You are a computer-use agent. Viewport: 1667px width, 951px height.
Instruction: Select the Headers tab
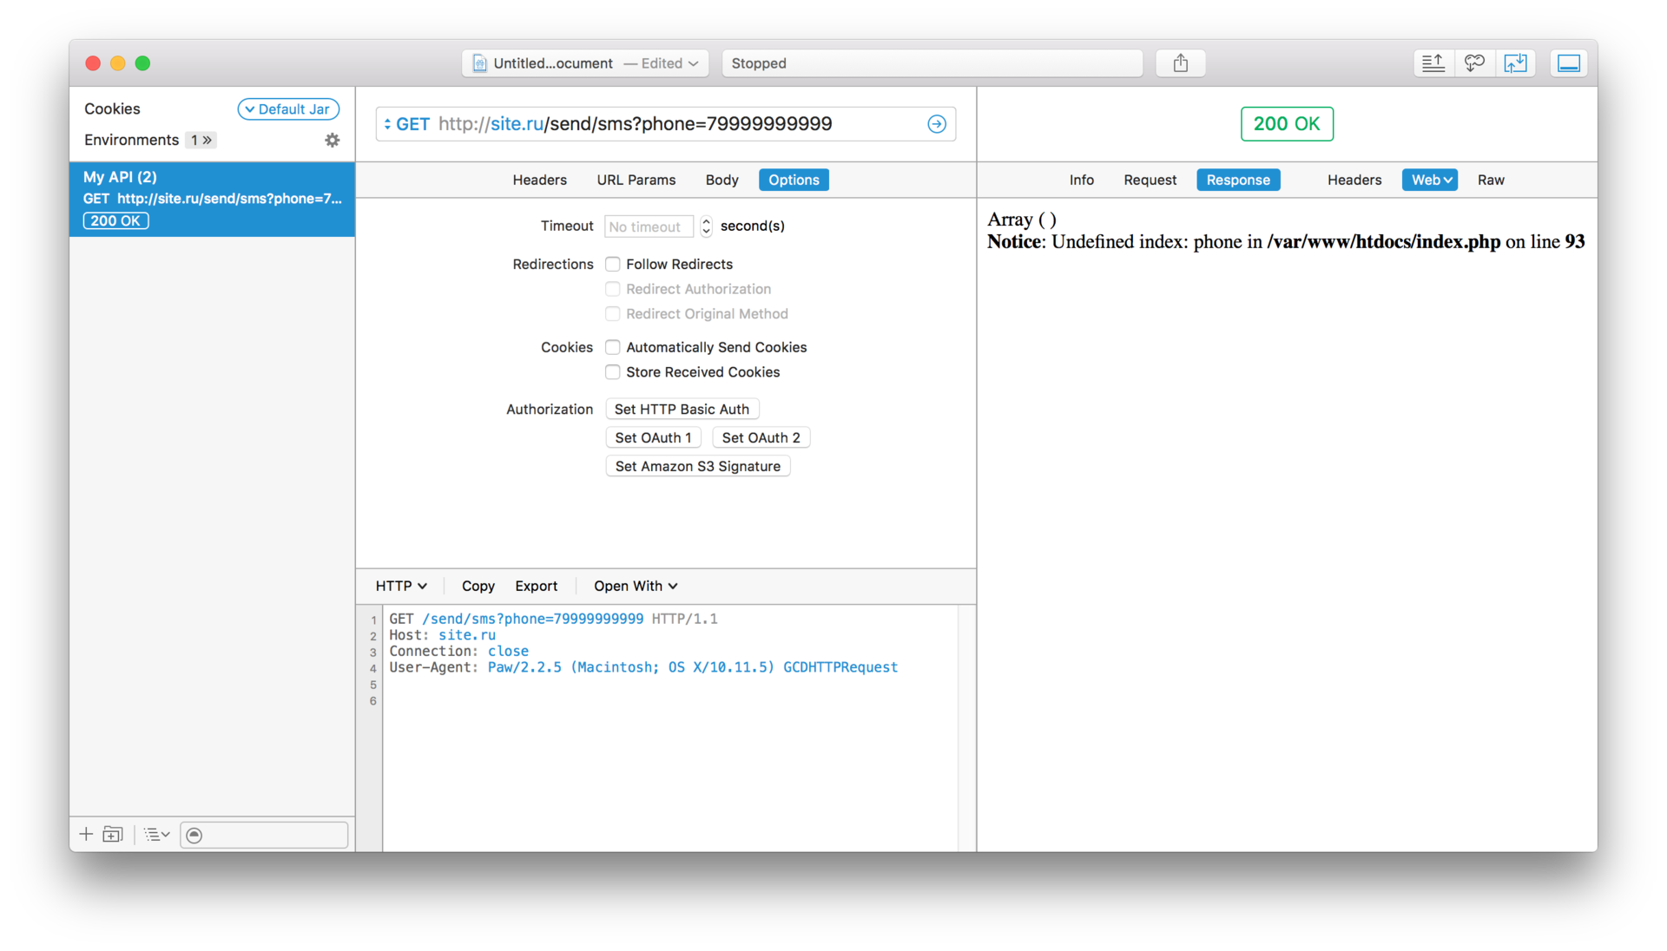tap(539, 180)
